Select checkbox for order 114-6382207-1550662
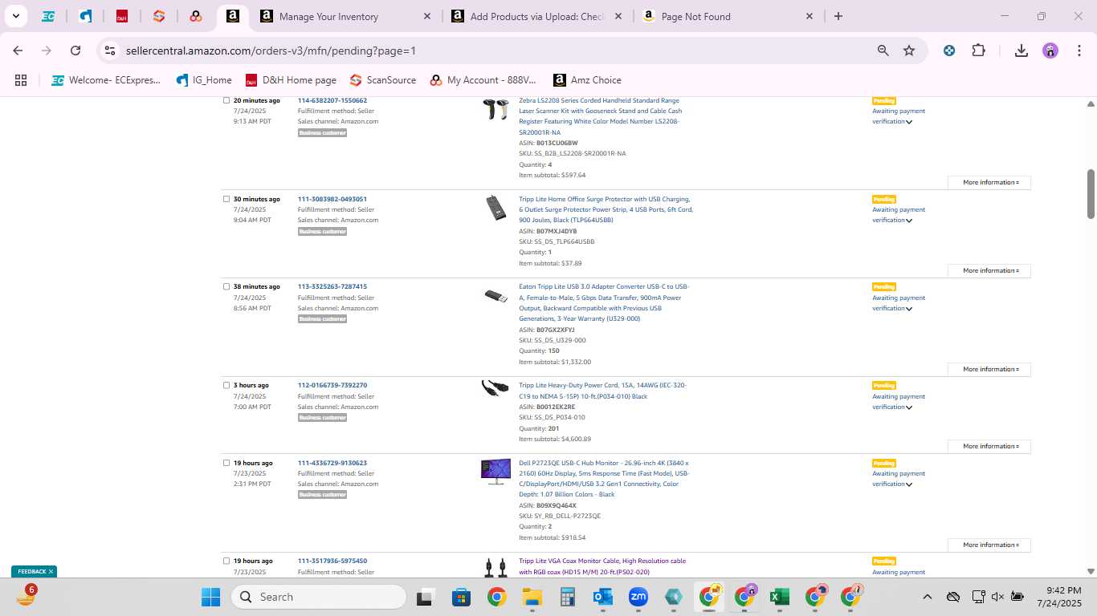Viewport: 1097px width, 616px height. tap(226, 100)
